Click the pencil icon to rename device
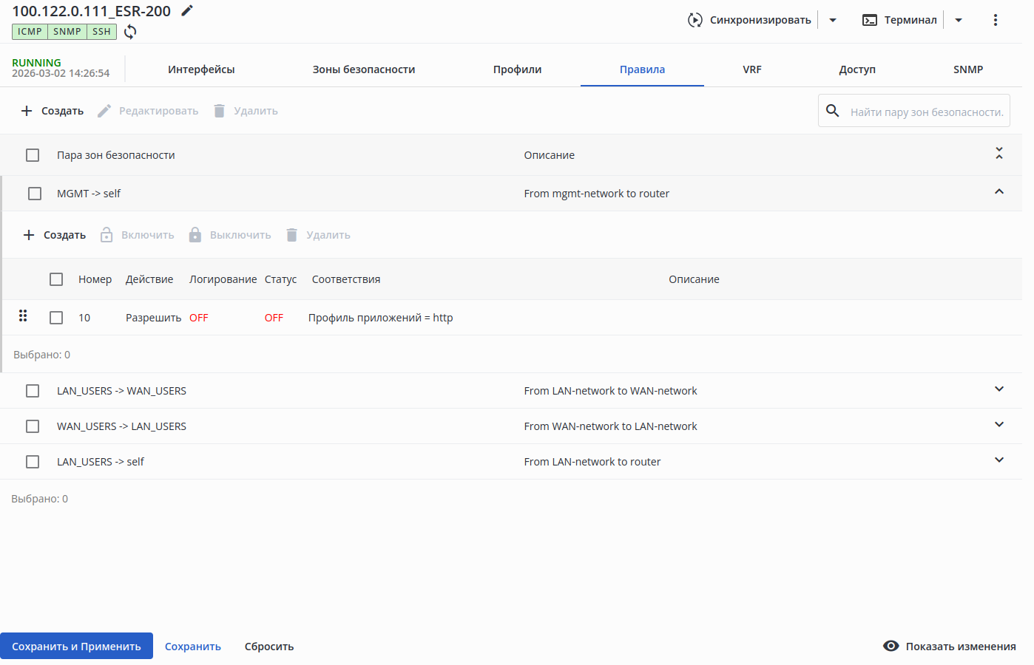 coord(187,10)
